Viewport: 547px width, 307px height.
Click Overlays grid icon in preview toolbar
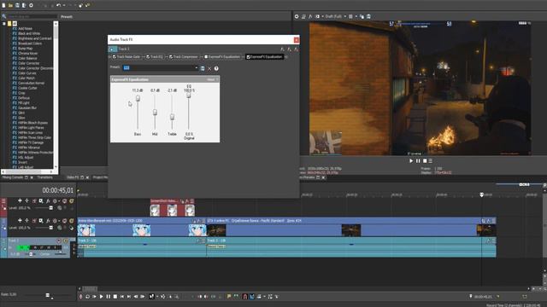[x=350, y=16]
